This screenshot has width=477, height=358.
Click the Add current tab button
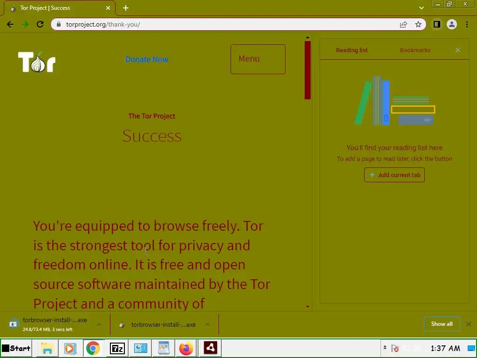click(x=394, y=175)
